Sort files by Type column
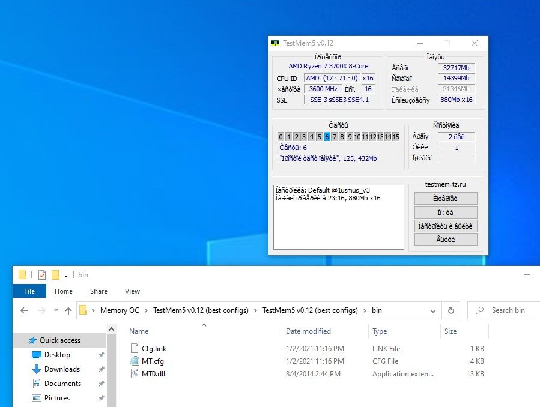540x407 pixels. point(380,331)
